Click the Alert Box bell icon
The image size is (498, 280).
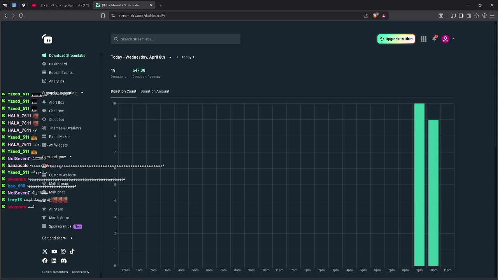[44, 102]
